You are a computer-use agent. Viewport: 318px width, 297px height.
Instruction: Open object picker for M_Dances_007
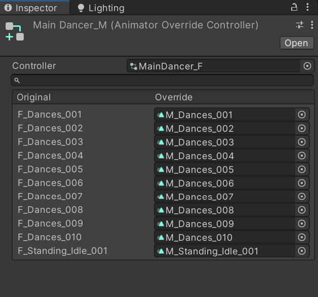click(302, 197)
